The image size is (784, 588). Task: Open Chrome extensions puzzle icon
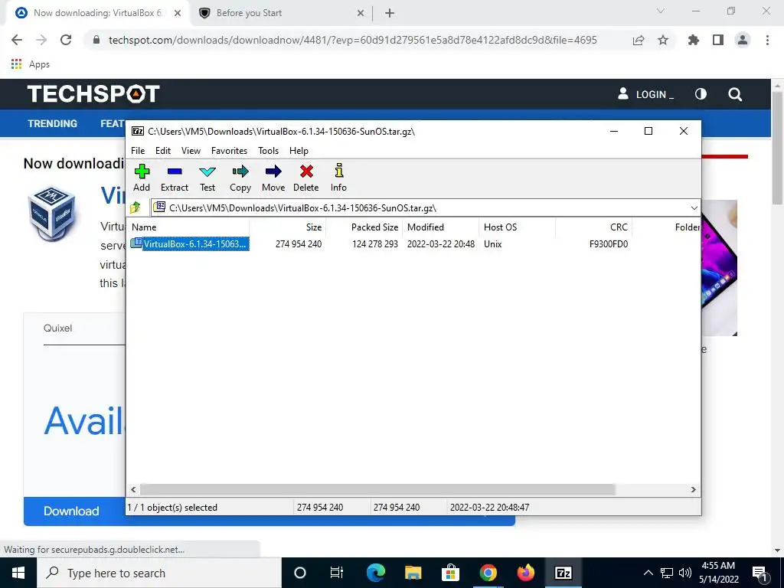coord(694,40)
